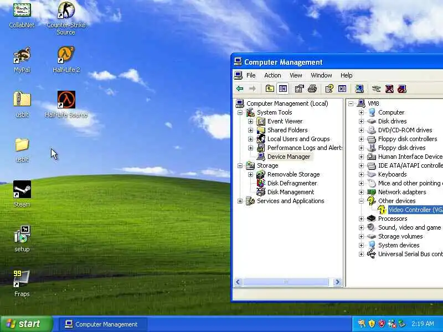Screen dimensions: 443x332
Task: Collapse the System Tools node
Action: click(240, 113)
